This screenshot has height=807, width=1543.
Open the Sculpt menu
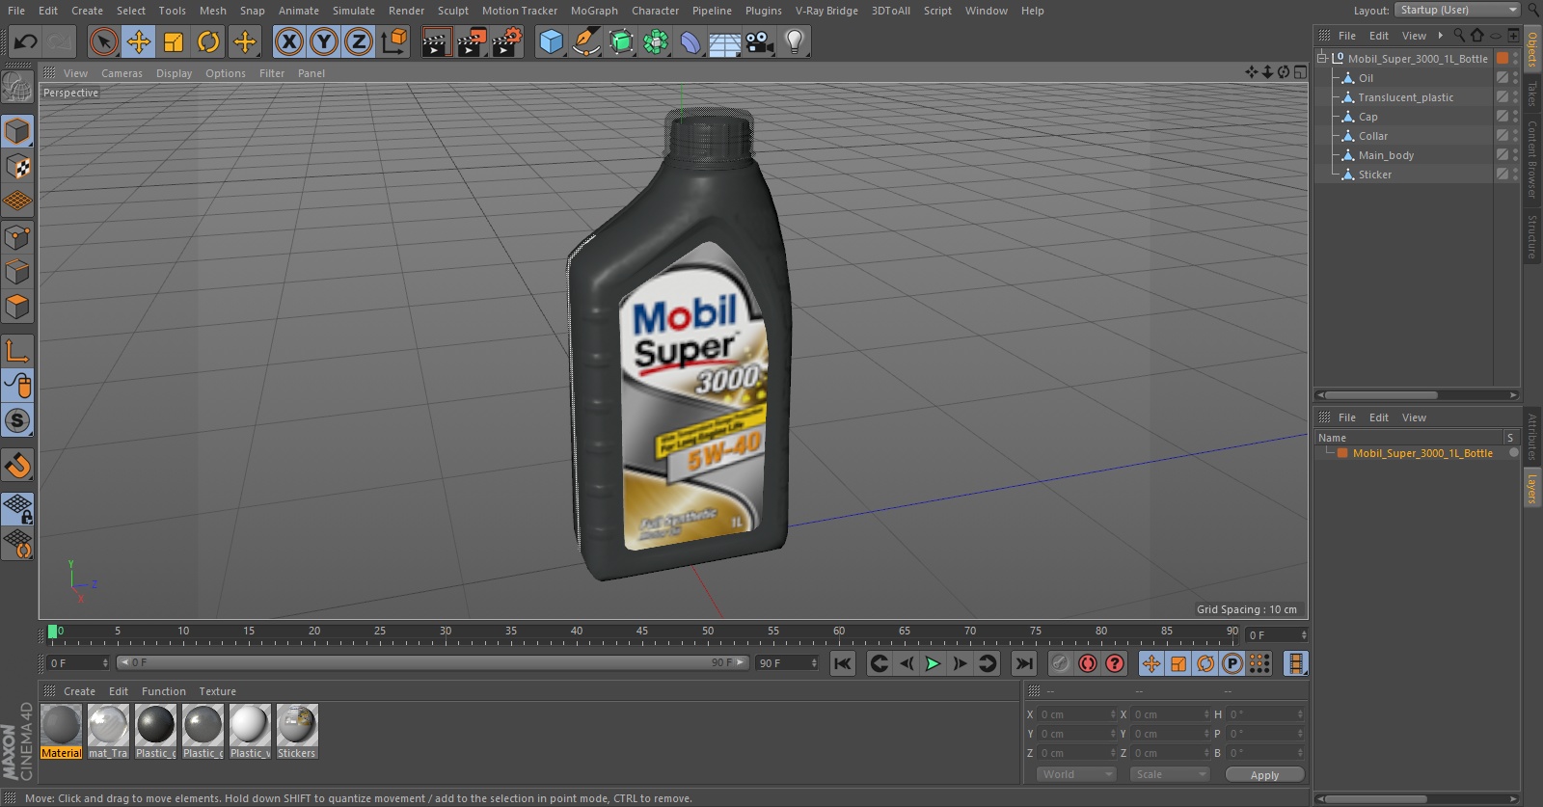pos(452,11)
